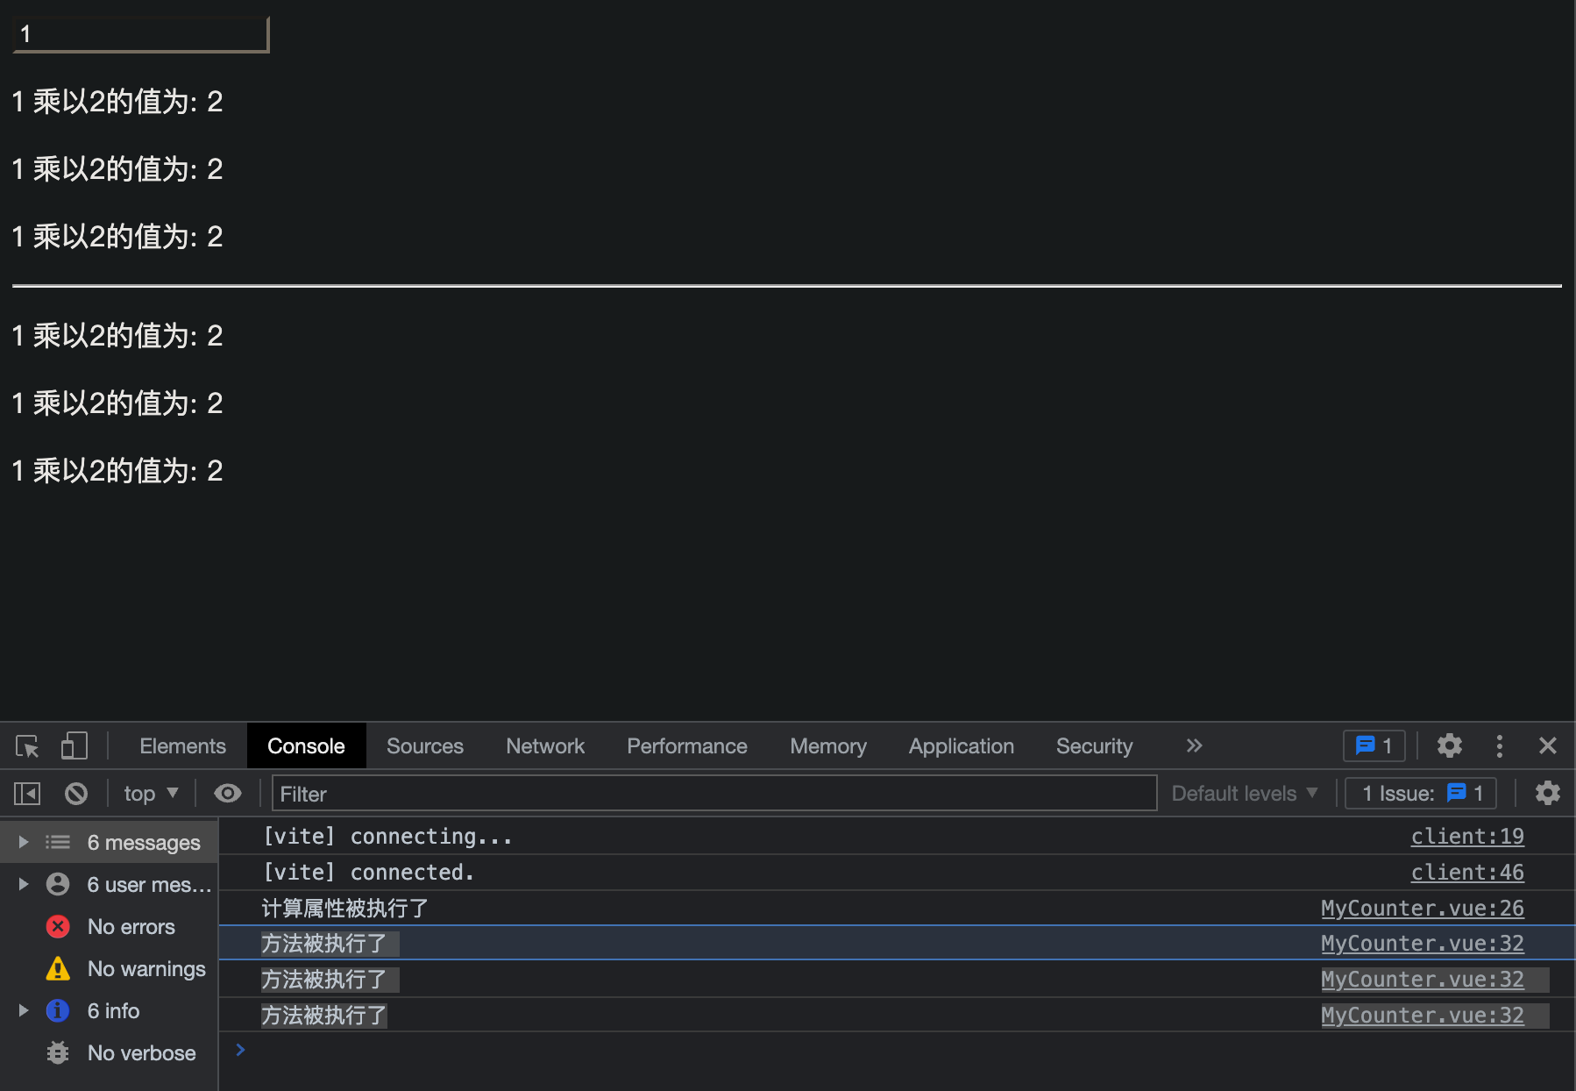Select the 6 user messages row

coord(109,885)
